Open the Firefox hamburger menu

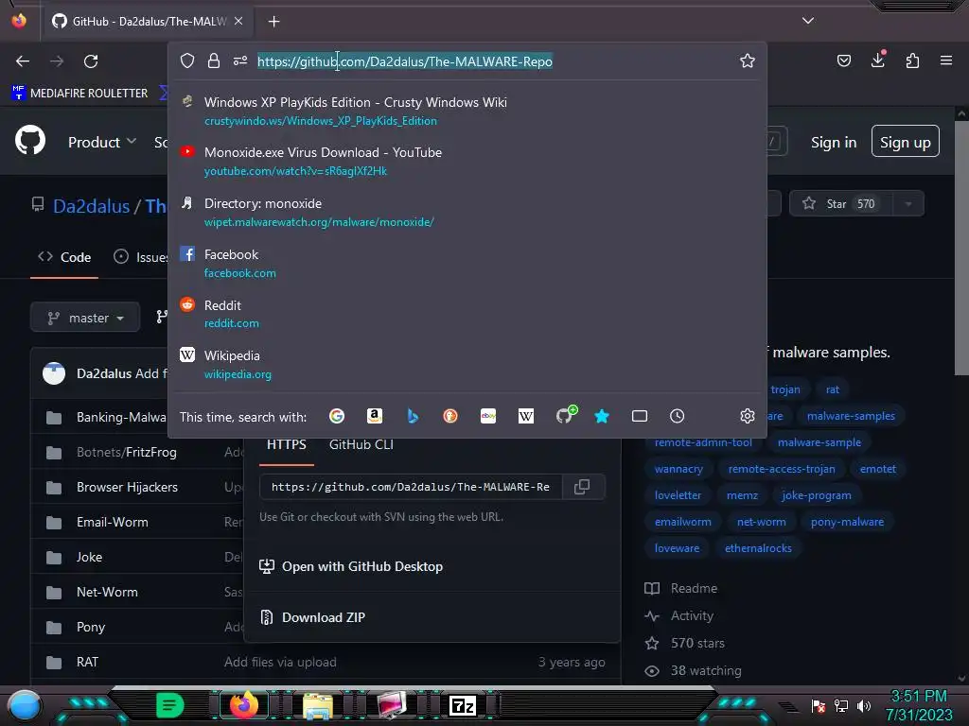945,60
